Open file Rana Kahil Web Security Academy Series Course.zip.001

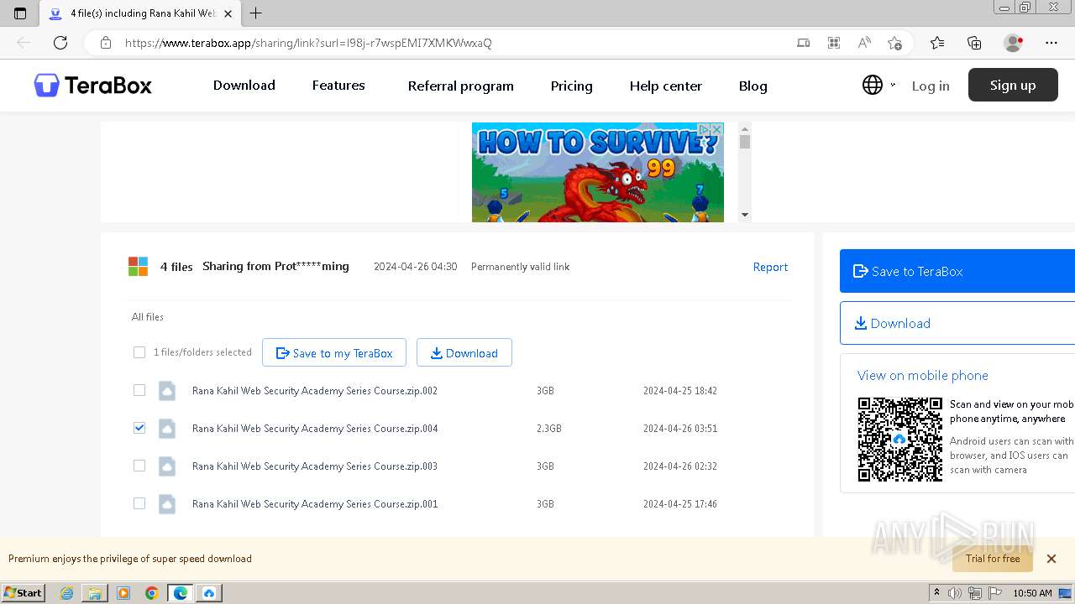[315, 504]
